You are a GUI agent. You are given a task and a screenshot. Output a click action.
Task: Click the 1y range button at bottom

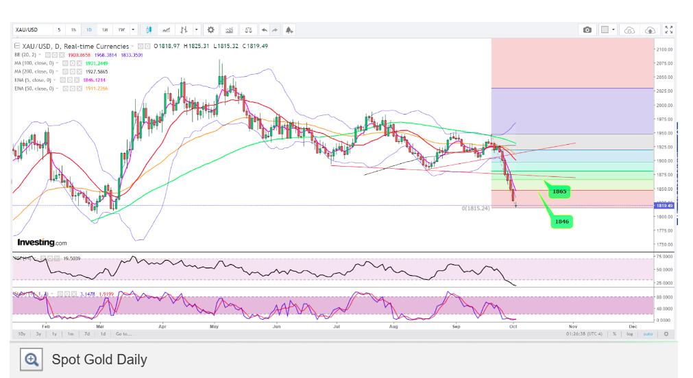(x=54, y=333)
